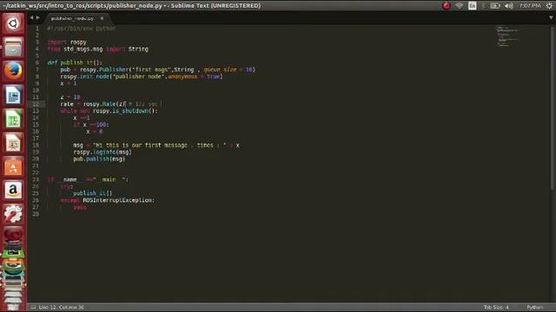Screen dimensions: 556x312
Task: Open the En keyboard input indicator
Action: (x=473, y=6)
